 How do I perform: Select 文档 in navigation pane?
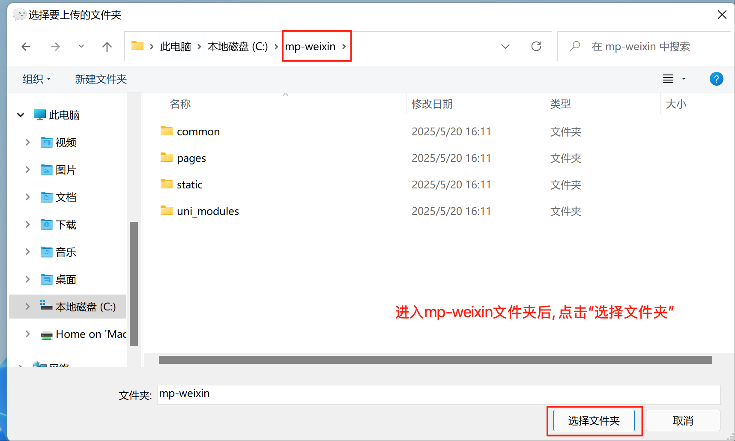(x=66, y=197)
